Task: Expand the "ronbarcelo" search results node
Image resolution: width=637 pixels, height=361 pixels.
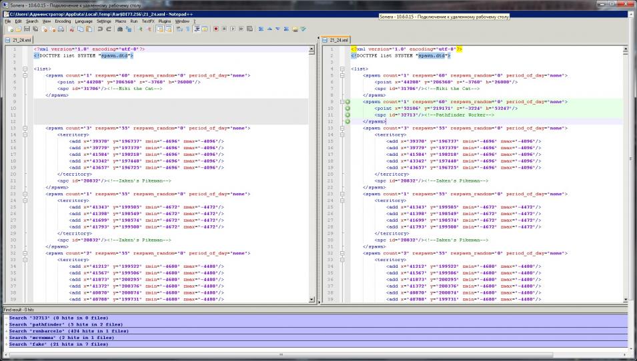Action: (6, 331)
